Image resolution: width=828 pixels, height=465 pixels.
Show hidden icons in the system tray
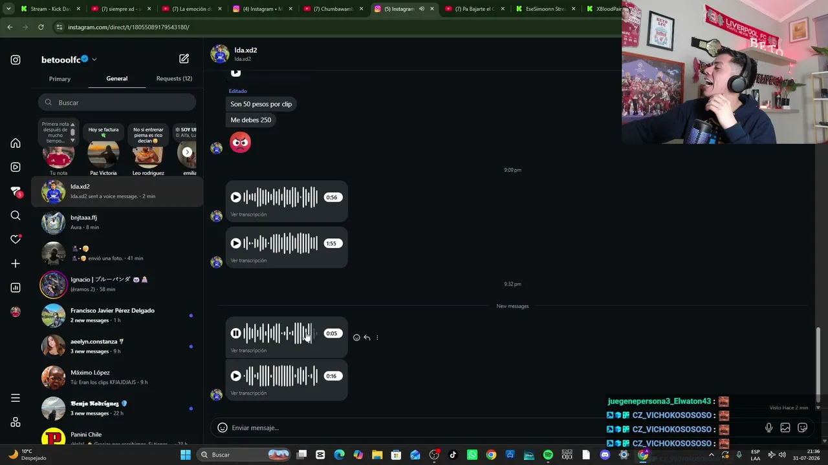(712, 455)
